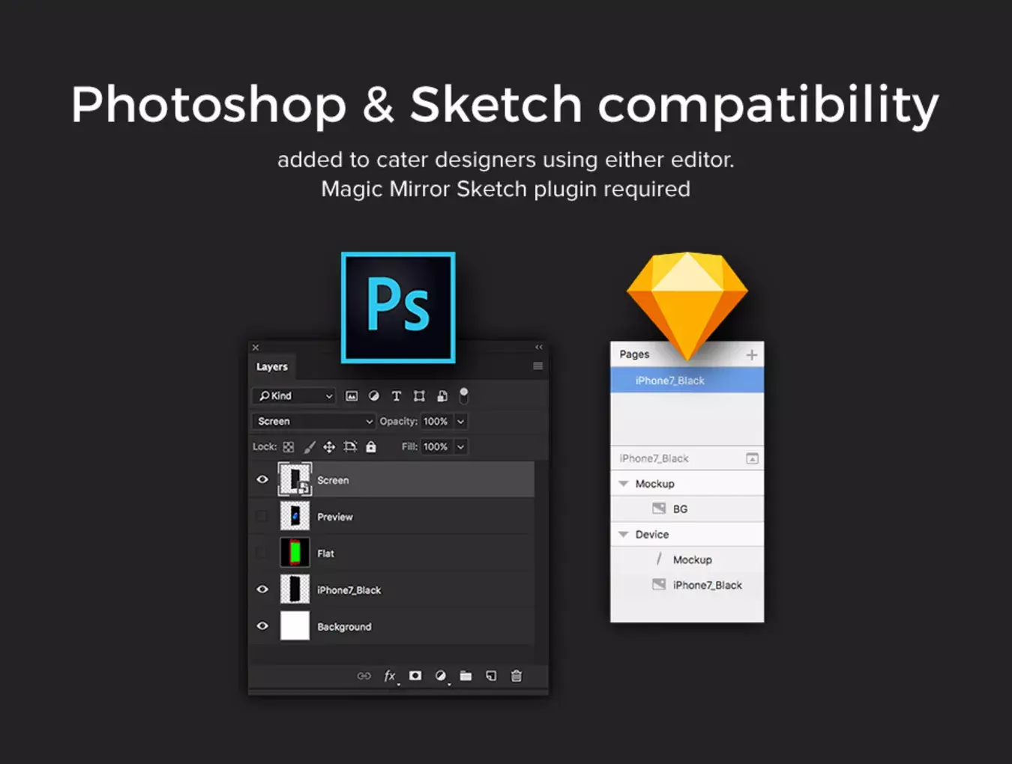Open the Screen blend mode dropdown
1012x764 pixels.
314,422
